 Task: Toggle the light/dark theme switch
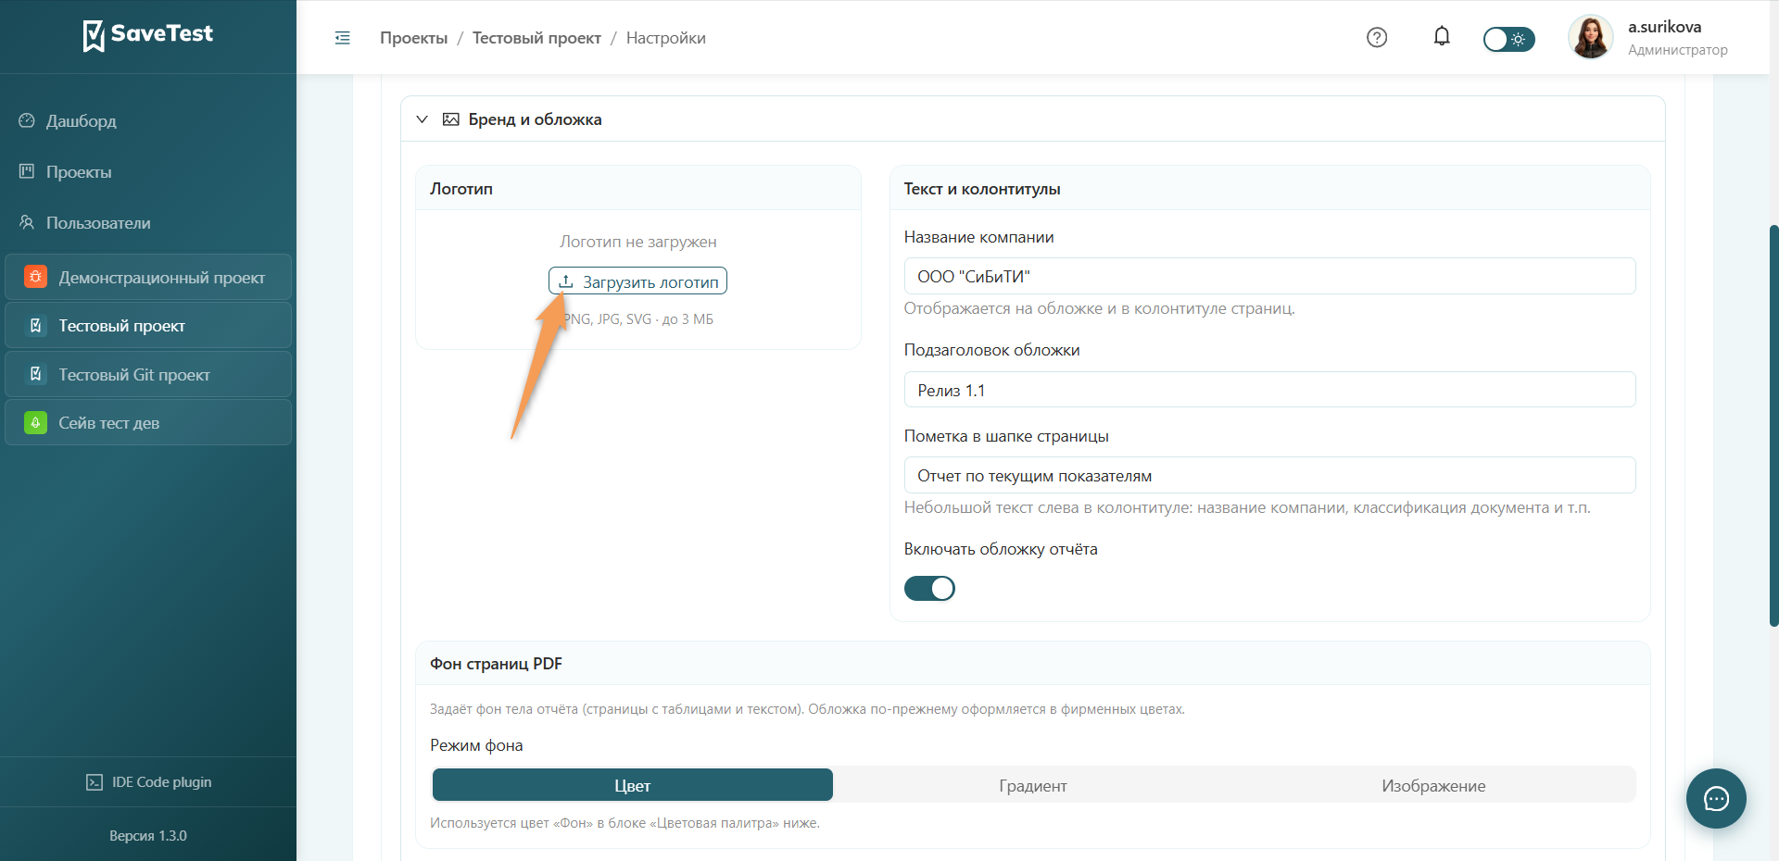1508,39
